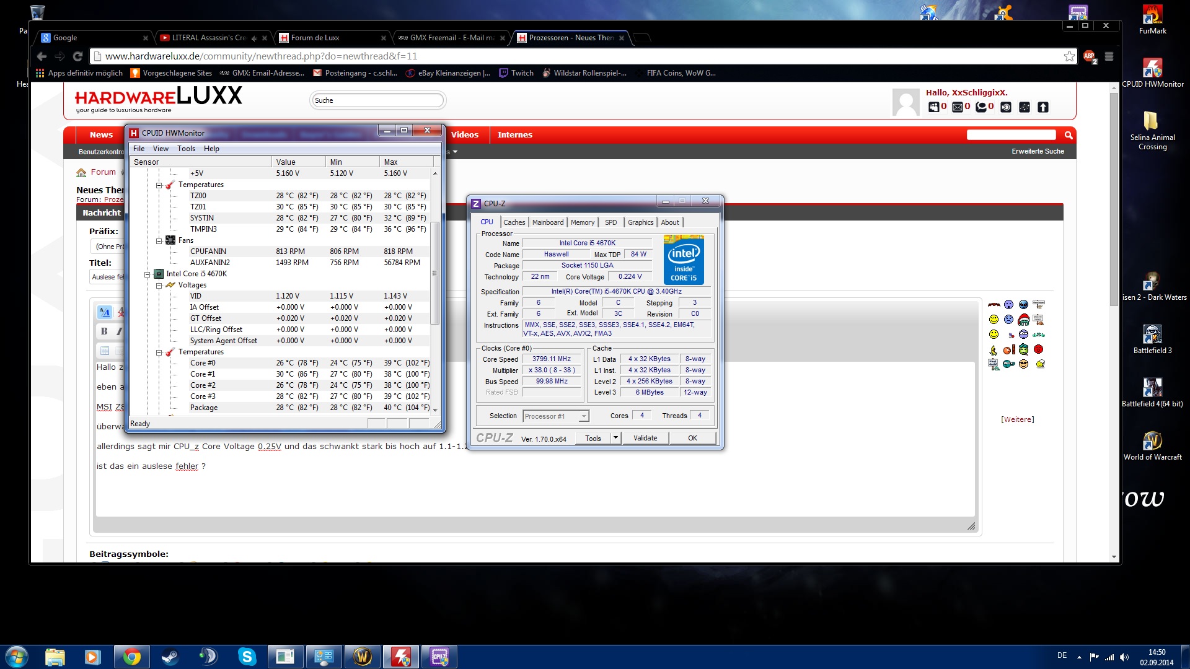The height and width of the screenshot is (669, 1190).
Task: Open HWMonitor View menu
Action: (161, 149)
